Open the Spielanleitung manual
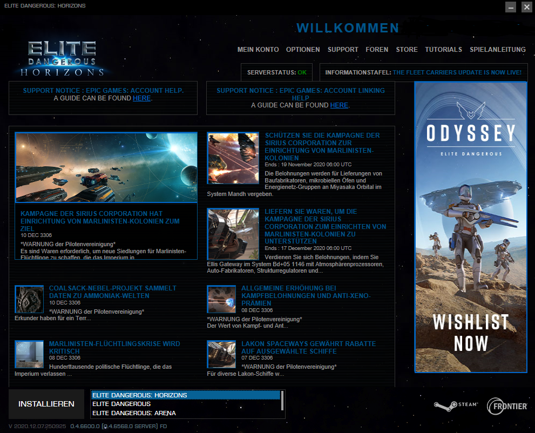535x433 pixels. [497, 50]
